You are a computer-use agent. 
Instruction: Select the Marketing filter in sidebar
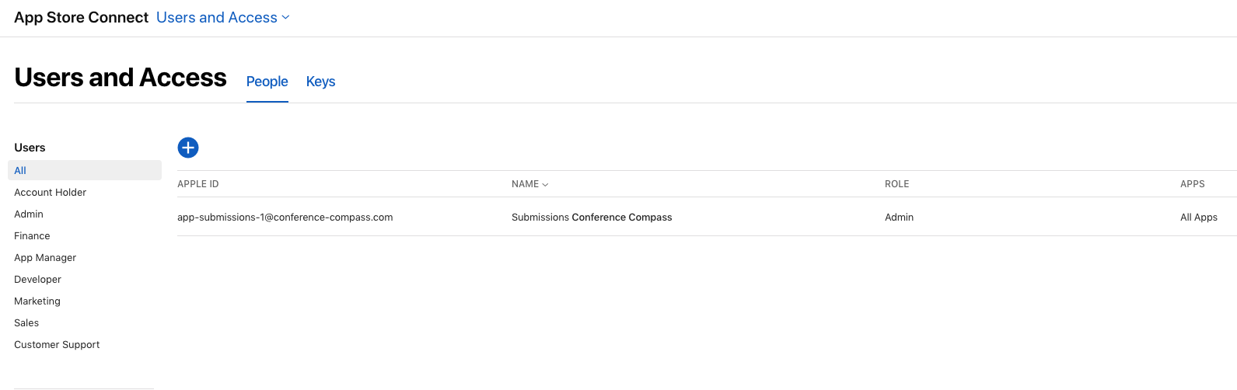click(x=37, y=301)
